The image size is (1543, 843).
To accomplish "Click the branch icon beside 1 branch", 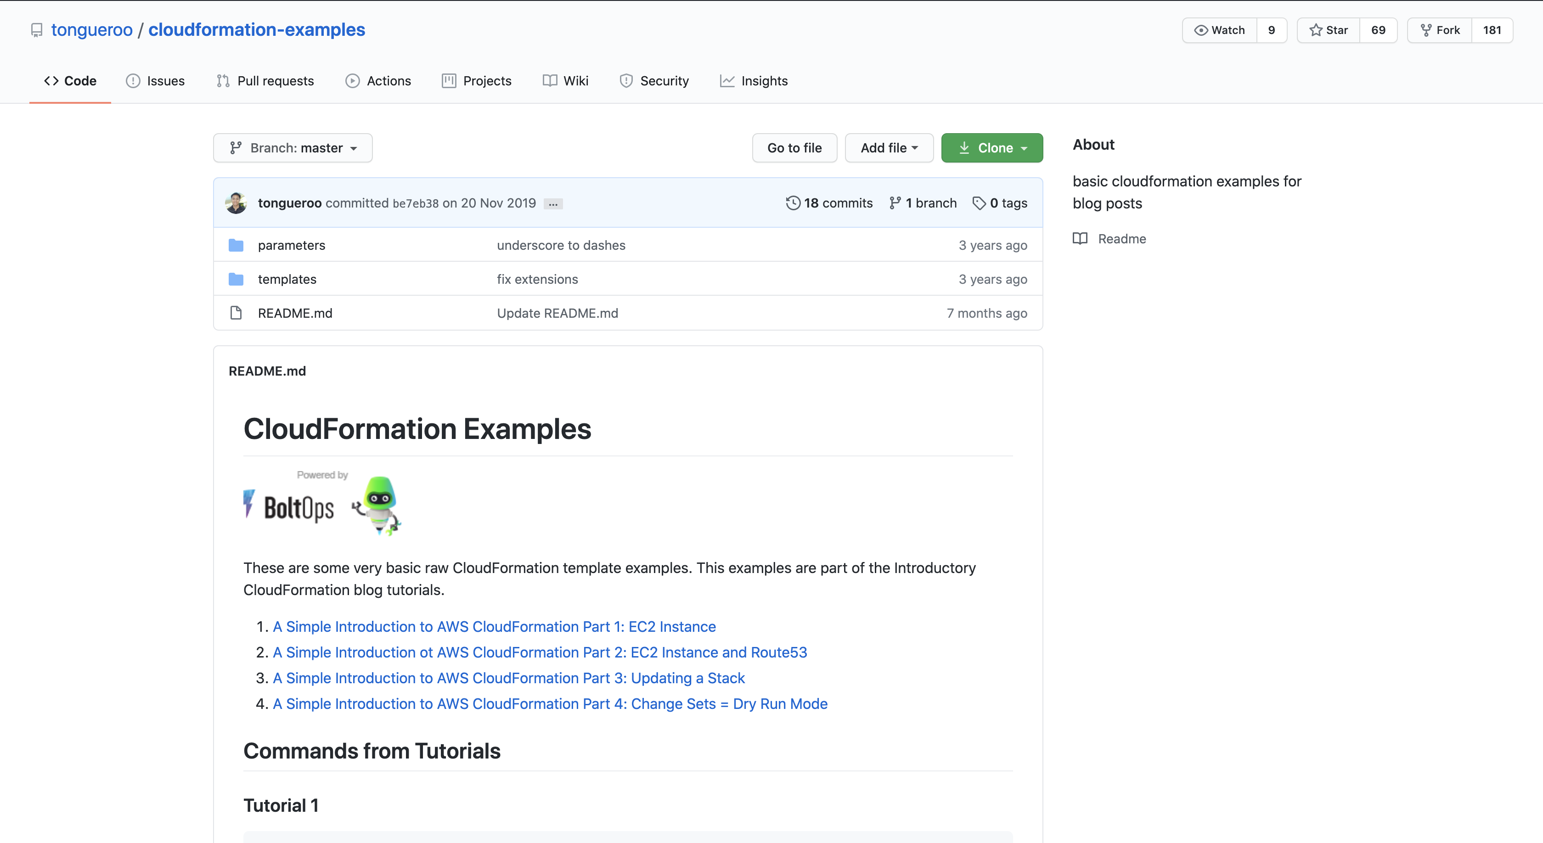I will [x=895, y=203].
